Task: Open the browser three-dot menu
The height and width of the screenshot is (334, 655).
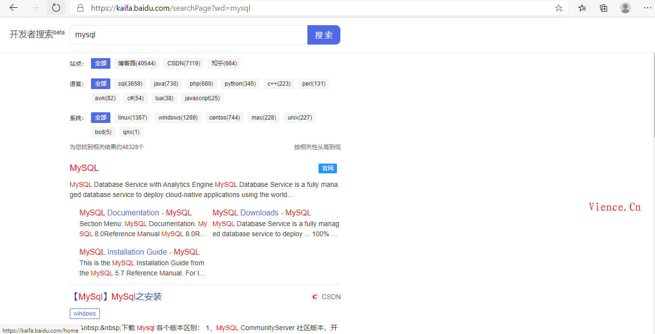Action: [647, 8]
